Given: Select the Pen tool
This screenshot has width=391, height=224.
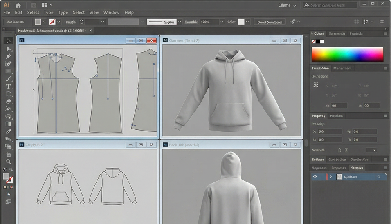Looking at the screenshot, I should click(8, 56).
